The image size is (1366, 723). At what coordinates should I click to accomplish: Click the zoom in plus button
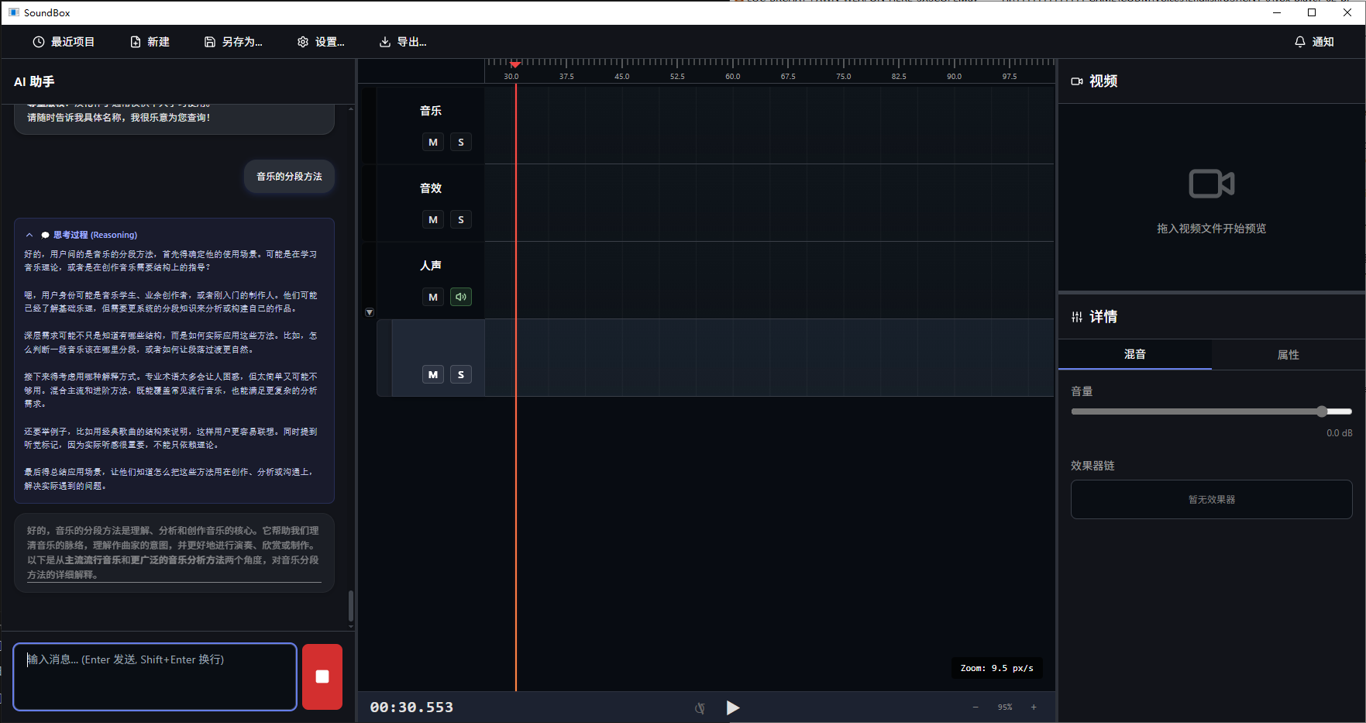(1034, 707)
